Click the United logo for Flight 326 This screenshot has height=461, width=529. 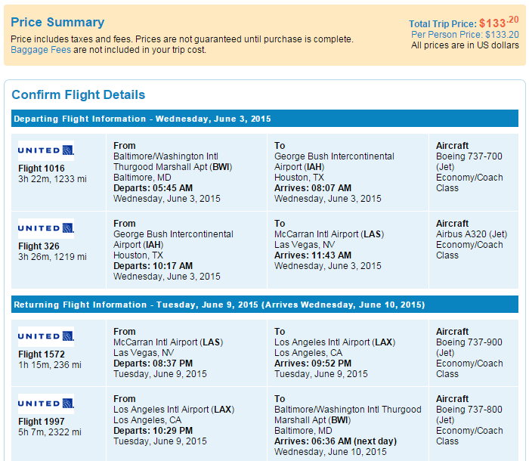coord(46,228)
